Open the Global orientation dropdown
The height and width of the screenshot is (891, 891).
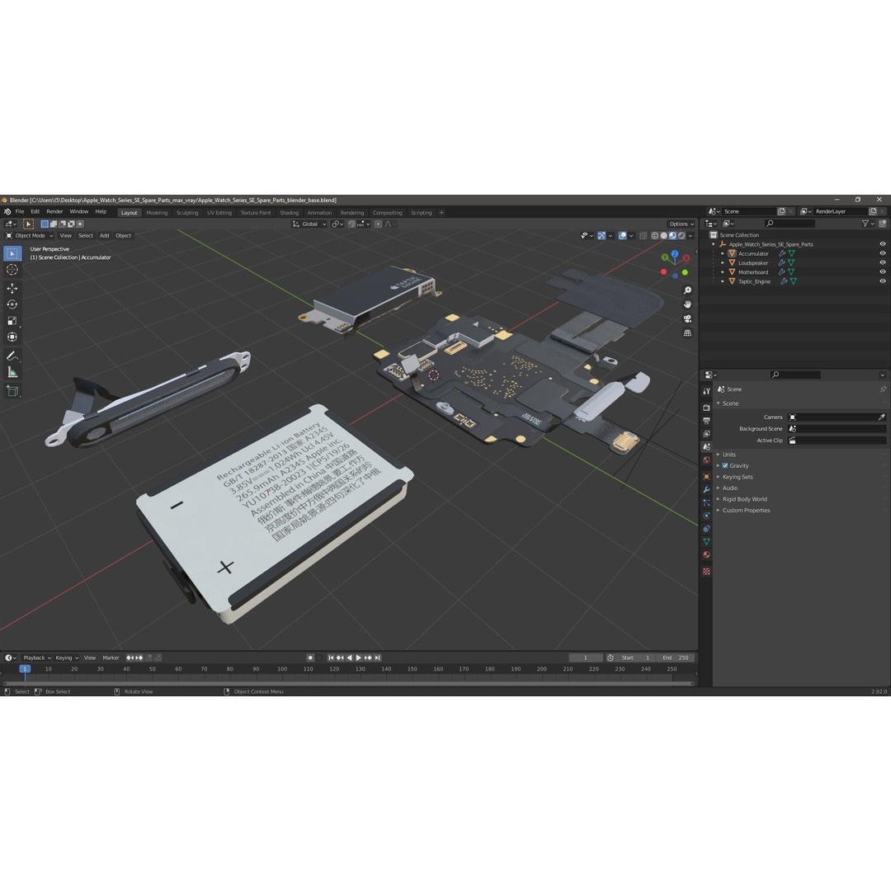click(309, 224)
